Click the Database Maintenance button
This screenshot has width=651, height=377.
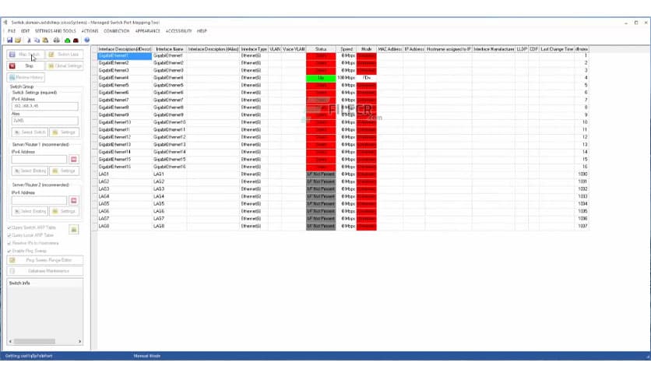(45, 271)
